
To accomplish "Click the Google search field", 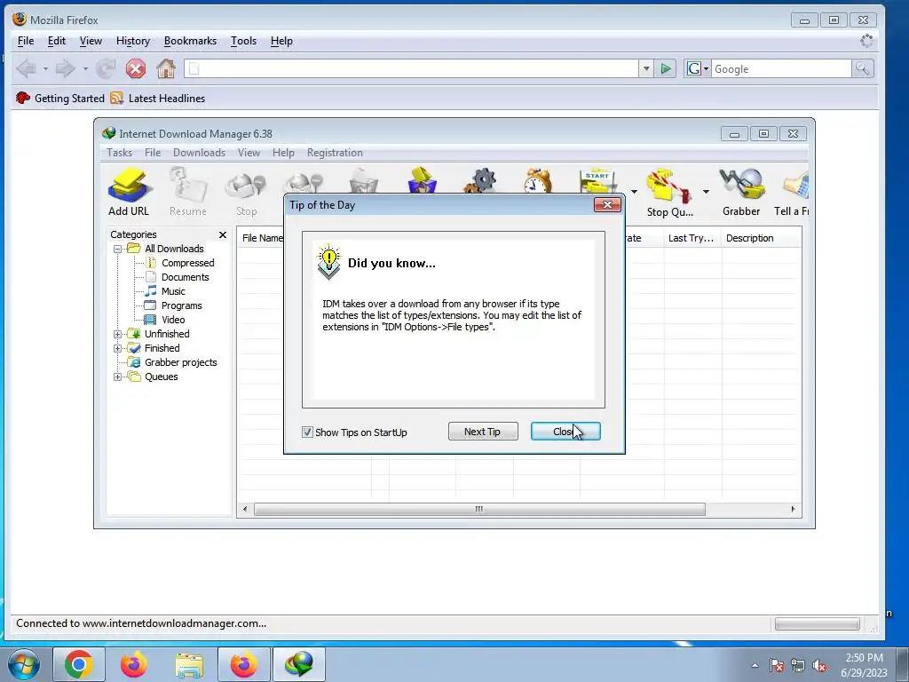I will click(781, 69).
